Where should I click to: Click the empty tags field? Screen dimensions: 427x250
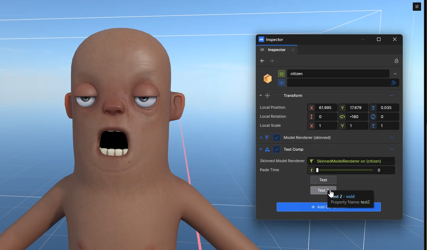(338, 83)
